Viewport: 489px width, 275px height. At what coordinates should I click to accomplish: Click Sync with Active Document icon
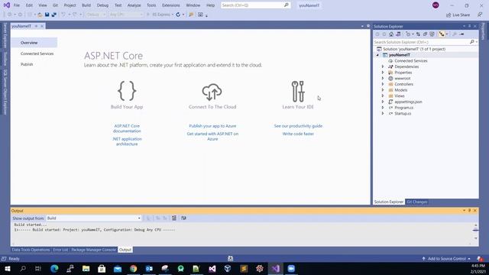coord(418,34)
